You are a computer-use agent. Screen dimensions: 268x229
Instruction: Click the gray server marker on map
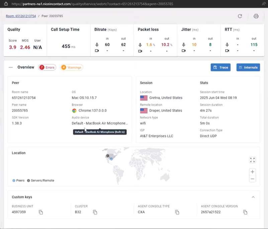click(108, 156)
